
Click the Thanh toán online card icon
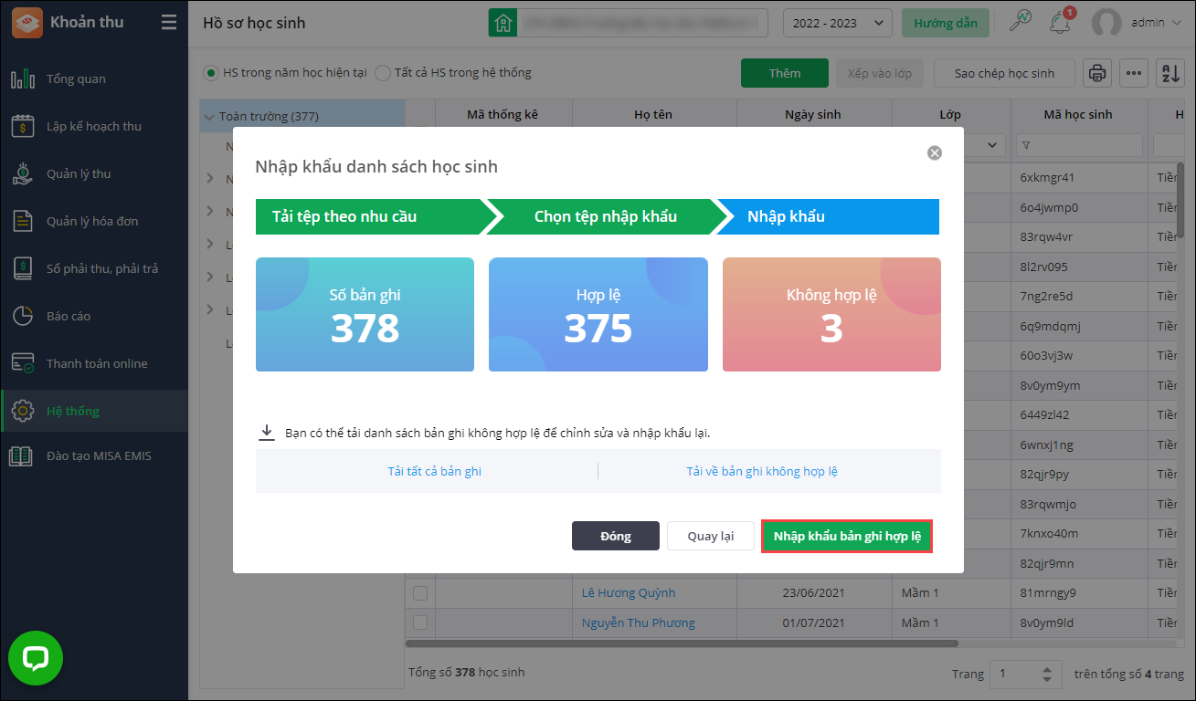[23, 363]
